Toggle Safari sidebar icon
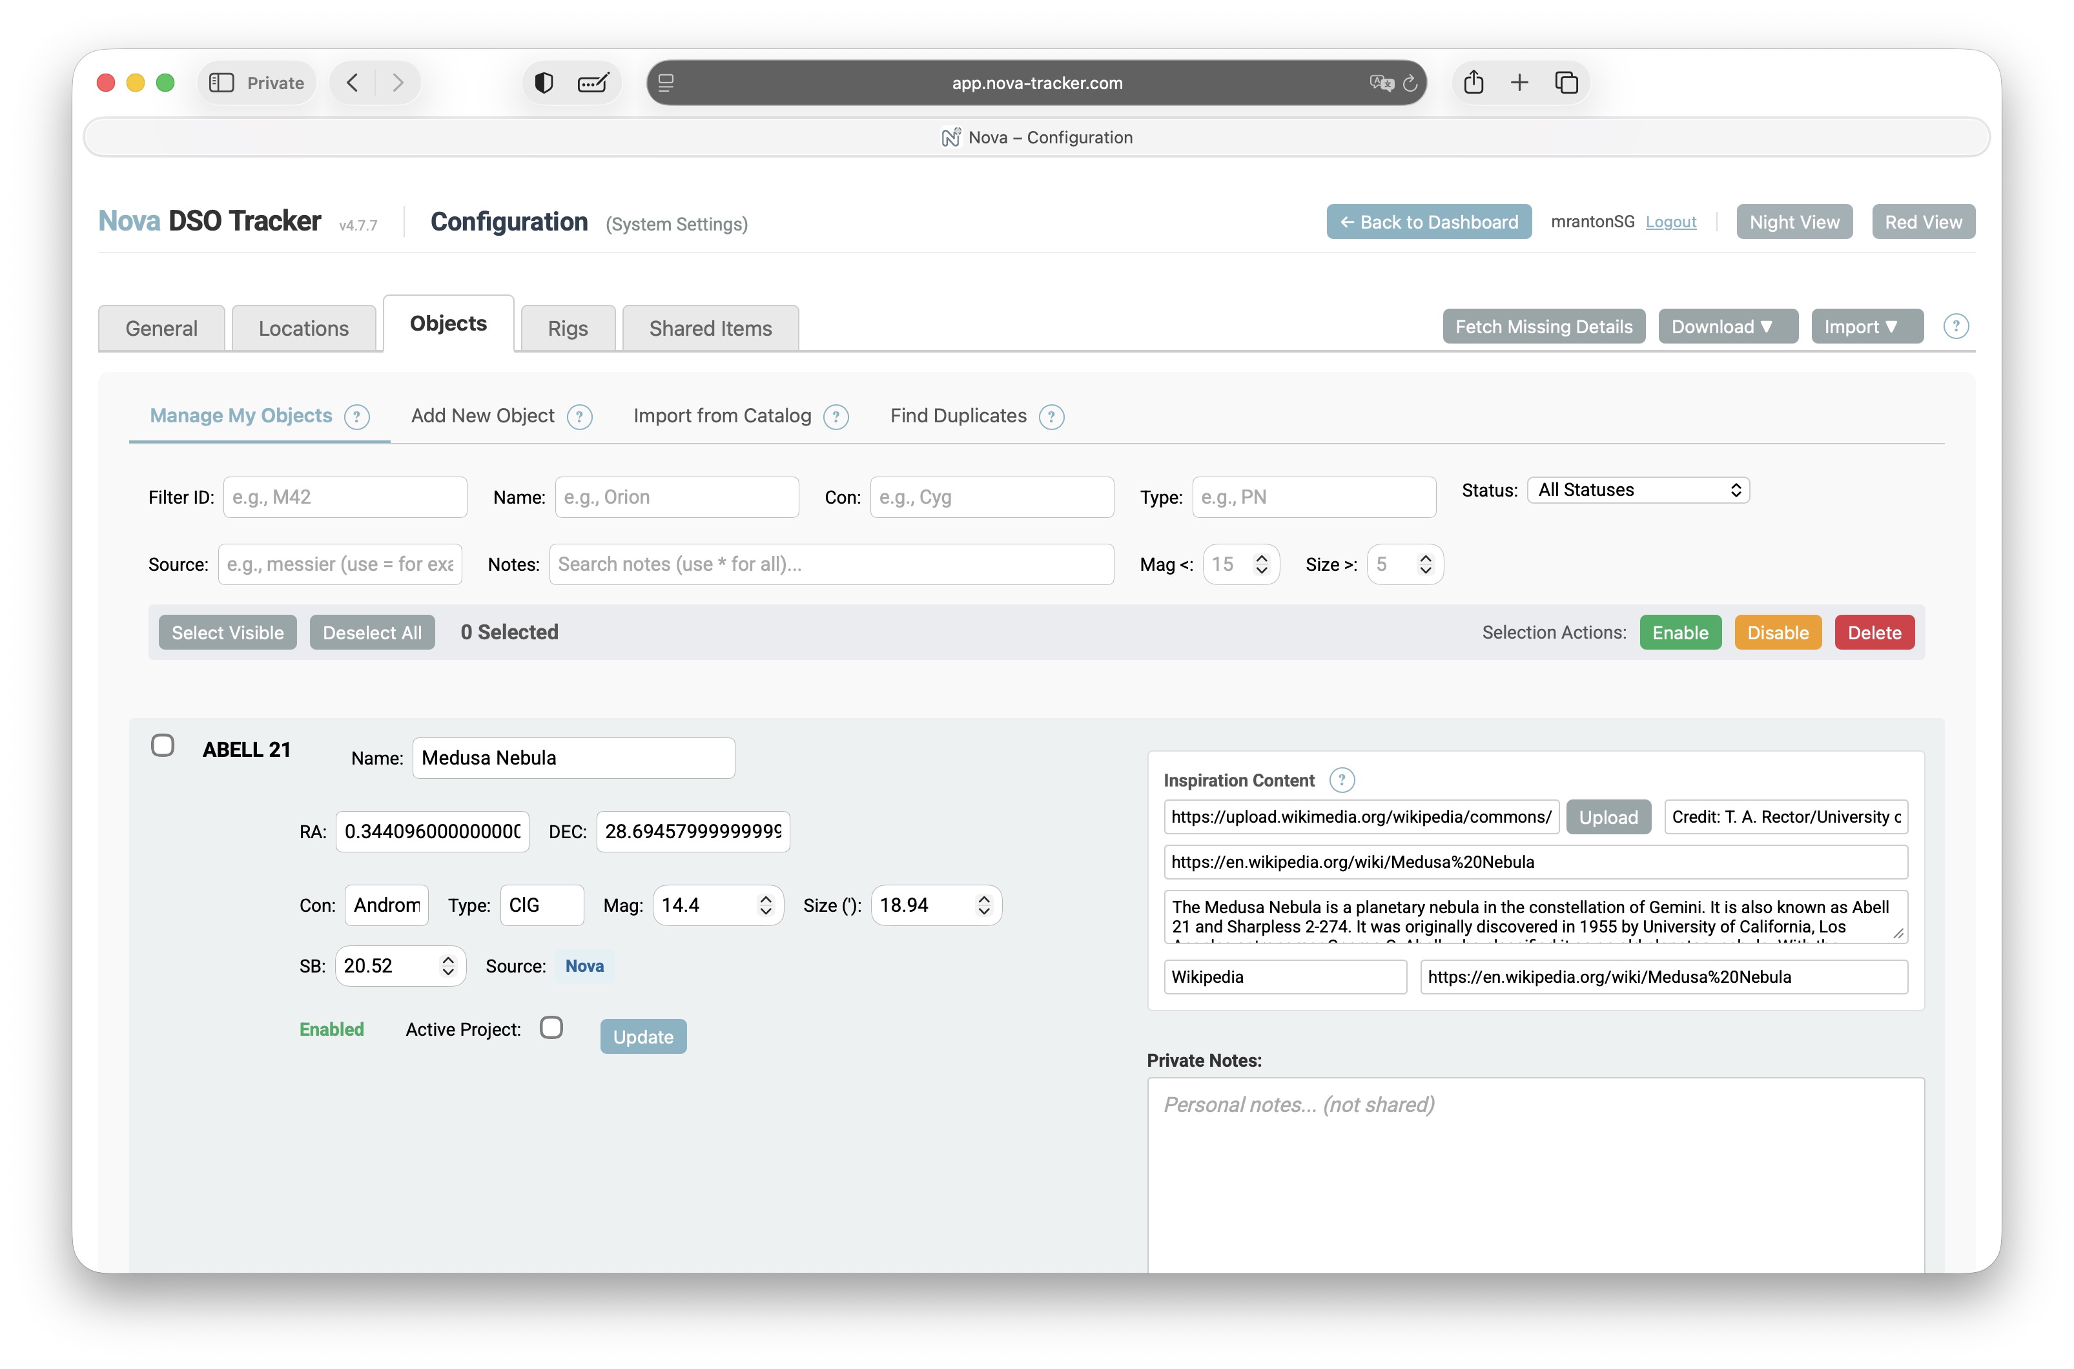 (x=221, y=83)
